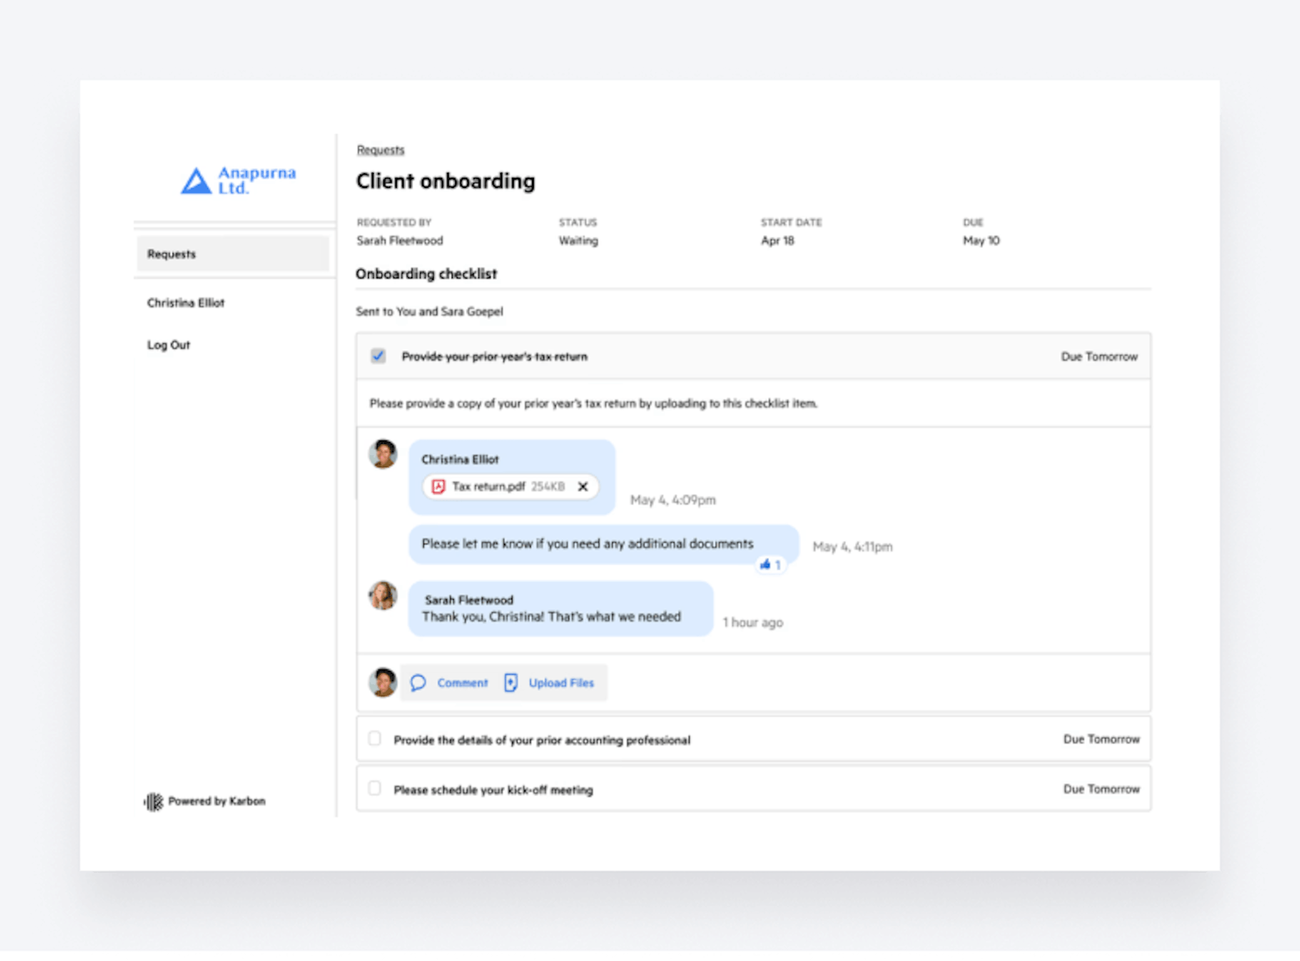Click the PDF icon on Tax return.pdf
This screenshot has width=1300, height=961.
pyautogui.click(x=439, y=486)
